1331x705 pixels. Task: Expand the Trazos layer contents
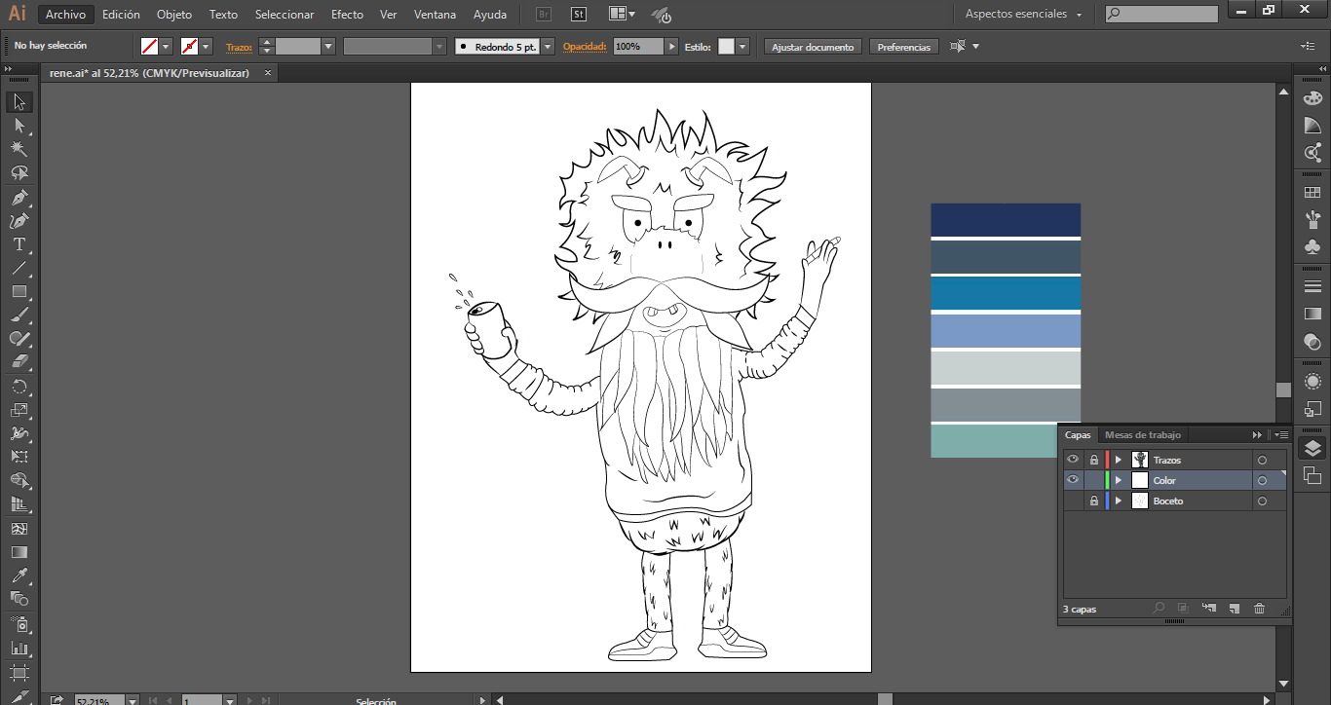(1119, 460)
